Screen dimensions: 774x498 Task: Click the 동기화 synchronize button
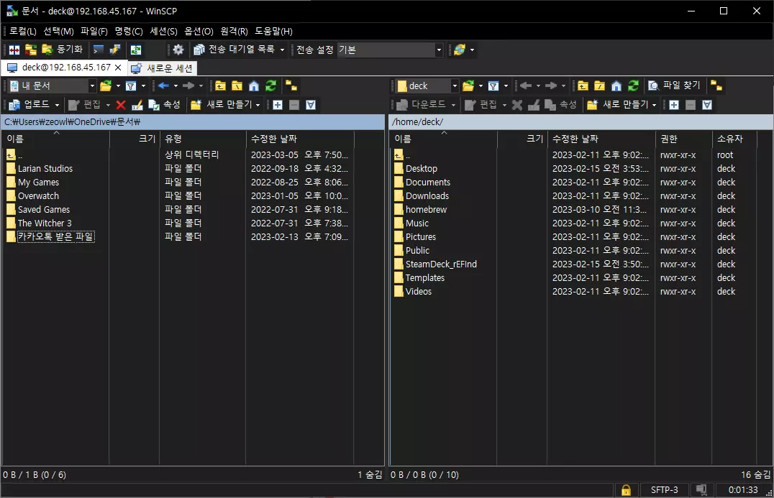[62, 50]
